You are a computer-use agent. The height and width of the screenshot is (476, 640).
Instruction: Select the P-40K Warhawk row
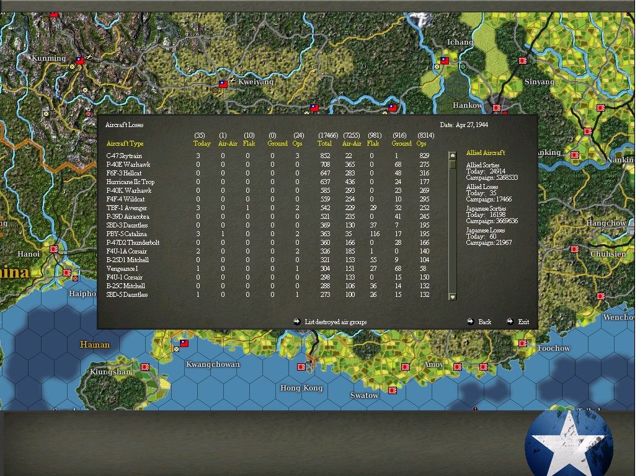(269, 190)
